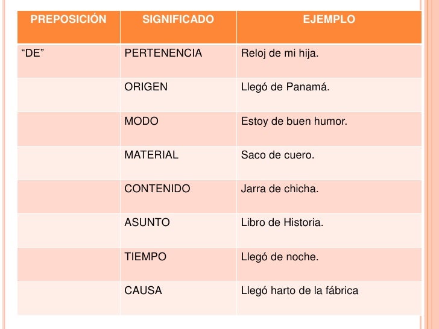
Task: Select the "DE" preposition cell
Action: point(69,61)
